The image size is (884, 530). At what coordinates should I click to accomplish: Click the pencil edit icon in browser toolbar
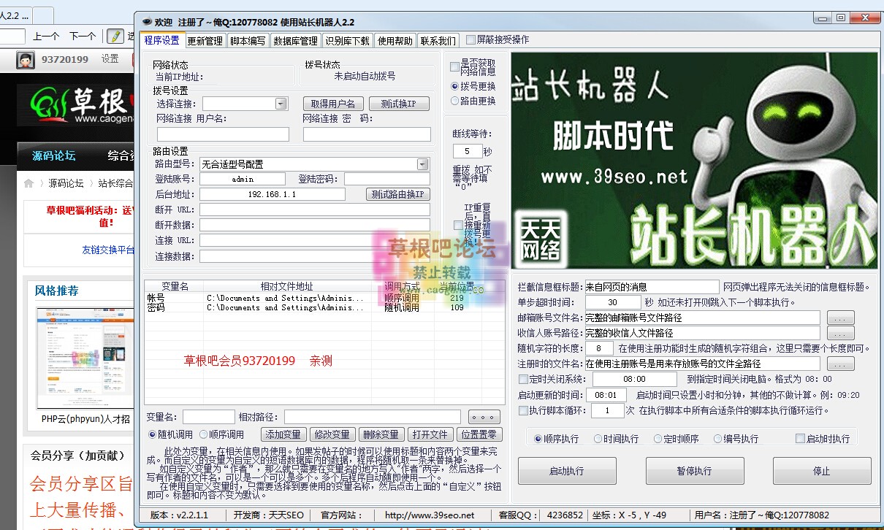click(x=115, y=36)
